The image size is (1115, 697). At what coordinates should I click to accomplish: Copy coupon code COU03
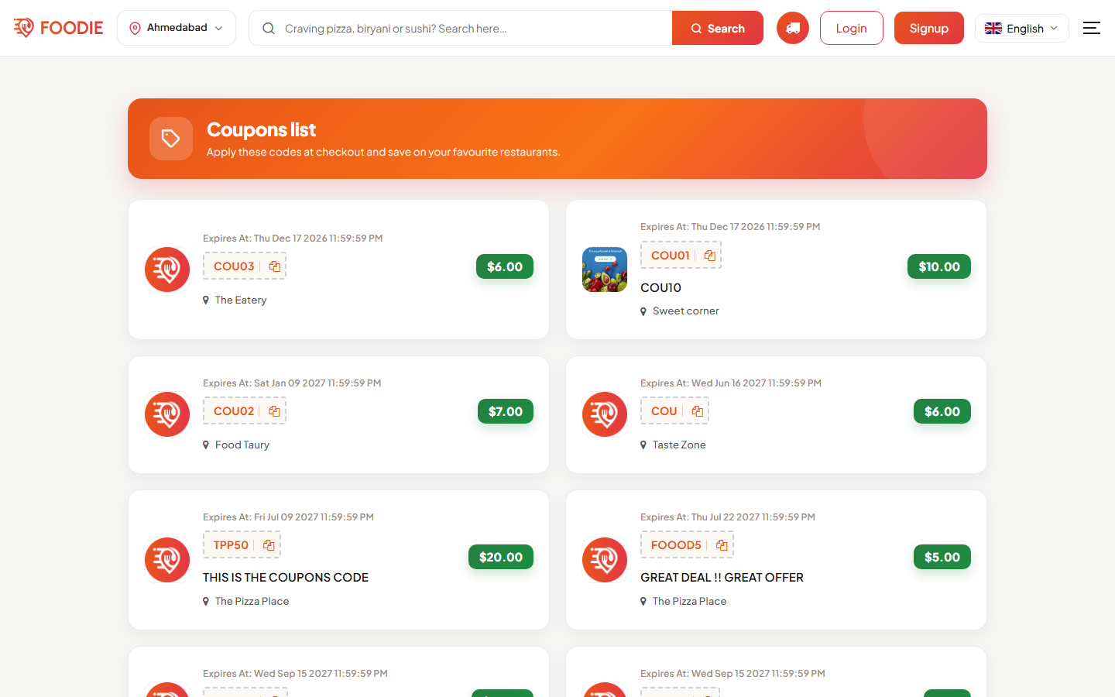coord(275,266)
